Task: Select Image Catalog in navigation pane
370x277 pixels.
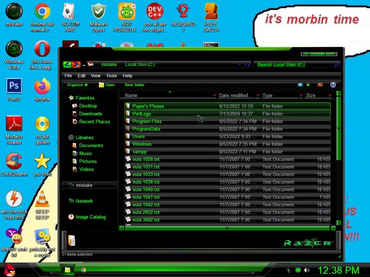Action: (90, 217)
